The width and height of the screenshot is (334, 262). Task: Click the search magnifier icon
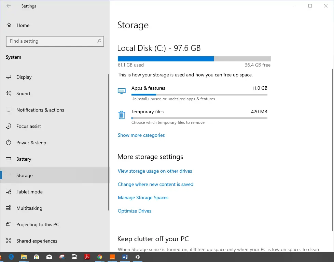(99, 41)
